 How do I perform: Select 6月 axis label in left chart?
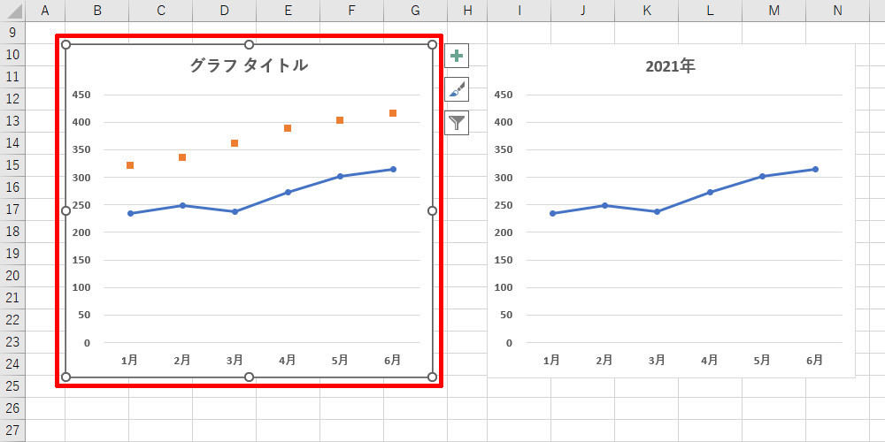click(x=393, y=360)
